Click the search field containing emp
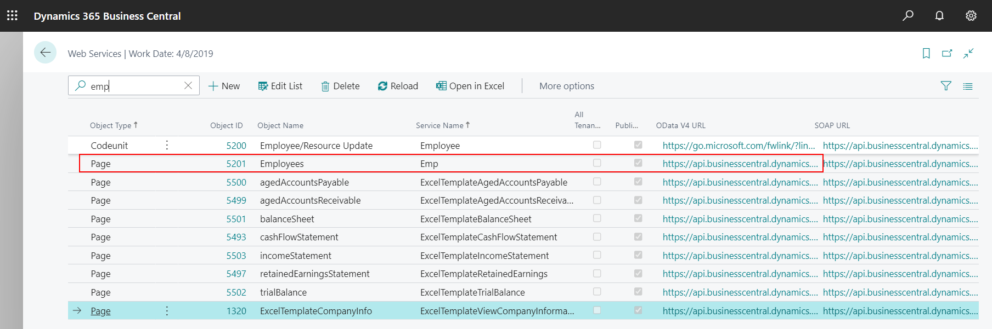Screen dimensions: 992x329 pos(134,86)
